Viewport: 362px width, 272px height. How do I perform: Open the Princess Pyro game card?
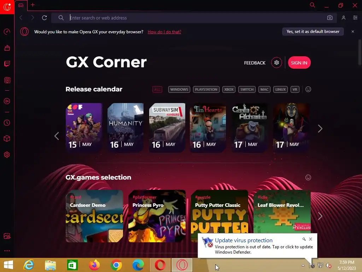tap(157, 216)
